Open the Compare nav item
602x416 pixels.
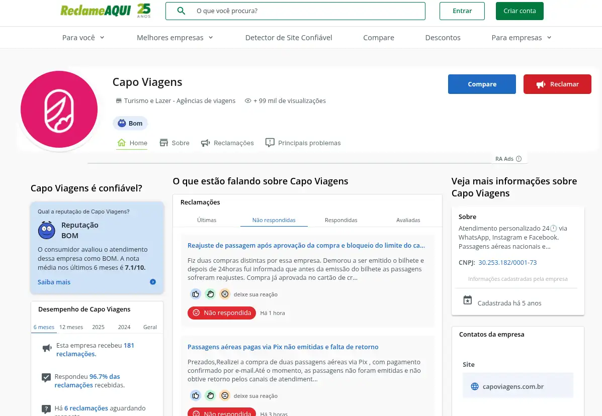click(x=379, y=38)
